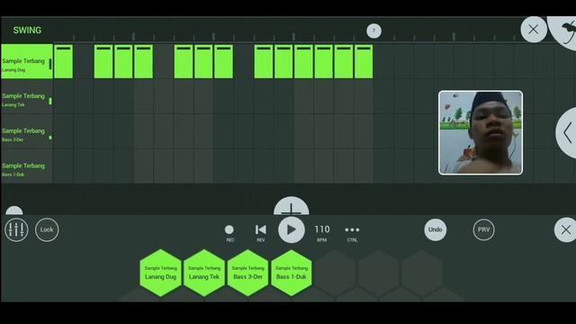This screenshot has height=324, width=576.
Task: Select the Sample Terbang Bass 1-Duk channel
Action: (x=26, y=166)
